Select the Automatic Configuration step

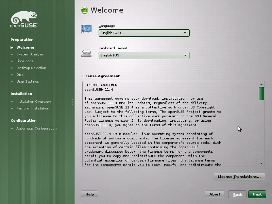point(36,128)
